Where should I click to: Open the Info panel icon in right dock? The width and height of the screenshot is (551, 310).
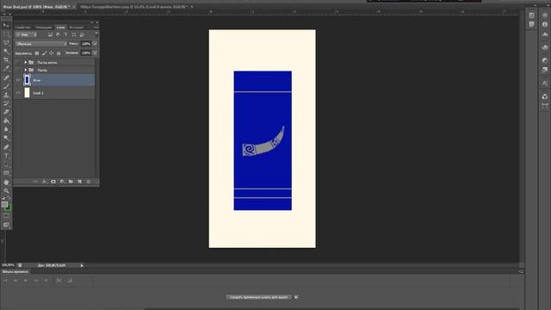pyautogui.click(x=545, y=25)
